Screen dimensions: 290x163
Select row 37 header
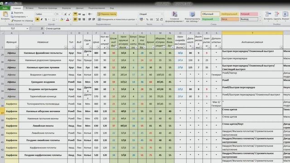coord(2,111)
